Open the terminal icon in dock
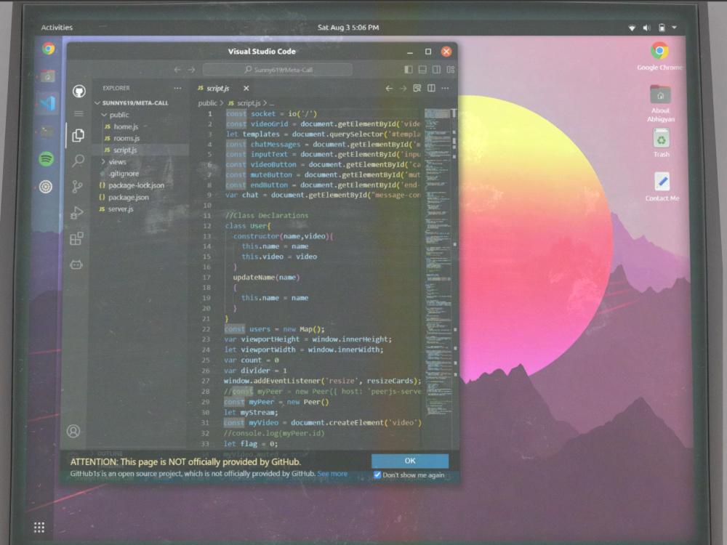This screenshot has height=545, width=727. (x=47, y=132)
